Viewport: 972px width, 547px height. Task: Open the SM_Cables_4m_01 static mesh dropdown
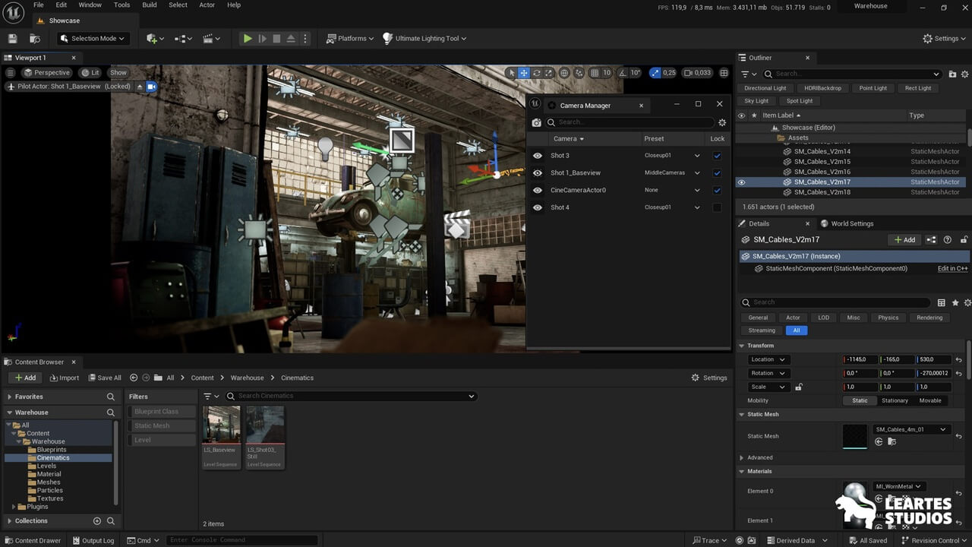[x=910, y=429]
